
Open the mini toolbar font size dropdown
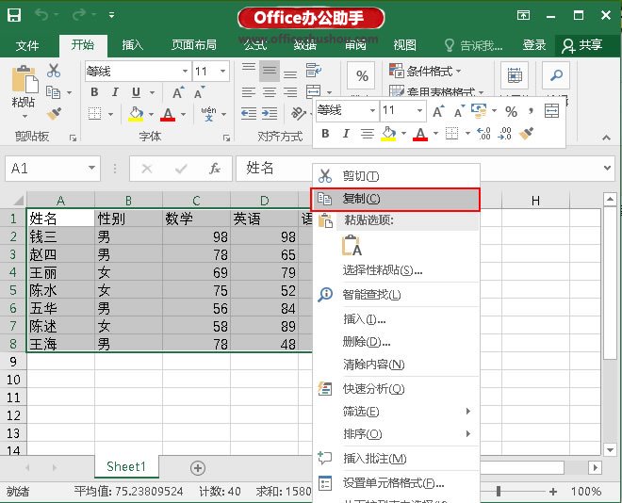[x=419, y=110]
